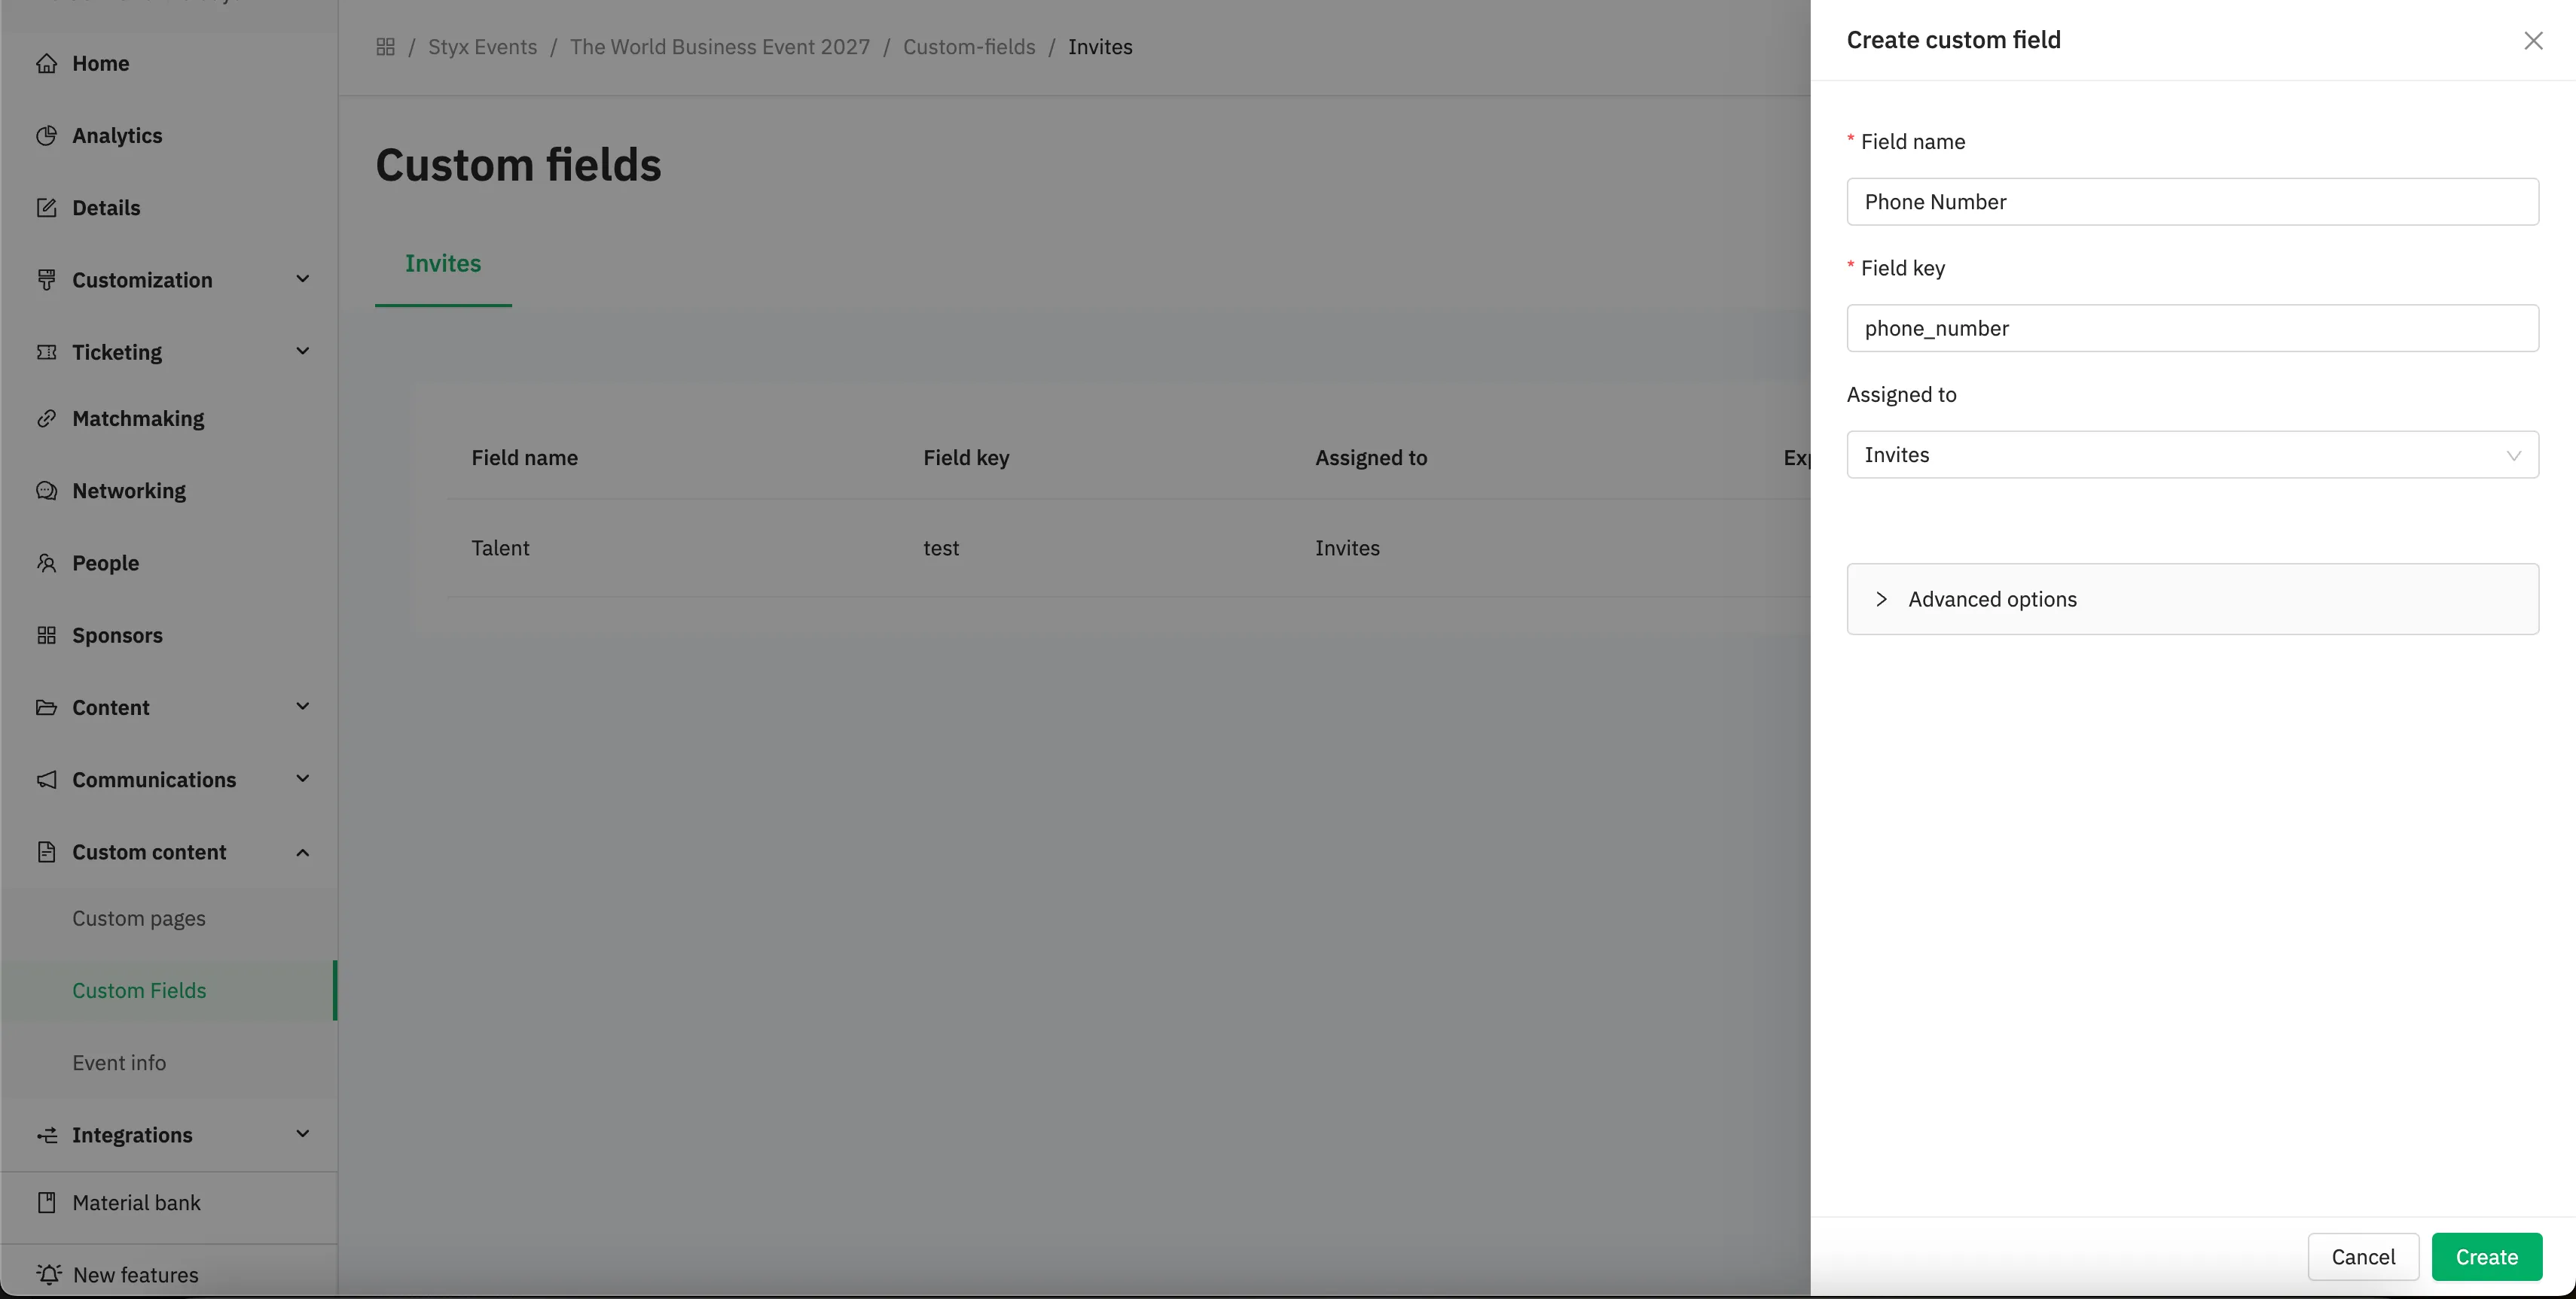Expand the Ticketing menu chevron
2576x1299 pixels.
tap(302, 351)
